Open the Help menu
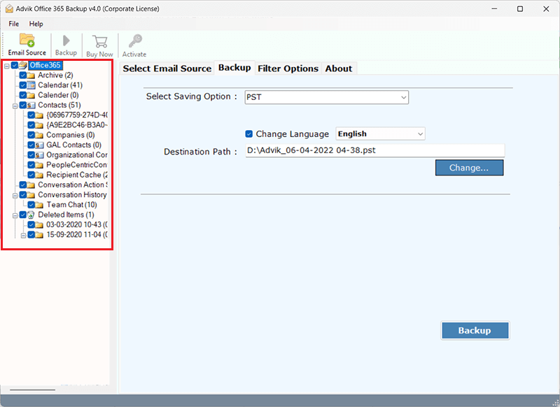560x407 pixels. pyautogui.click(x=36, y=24)
